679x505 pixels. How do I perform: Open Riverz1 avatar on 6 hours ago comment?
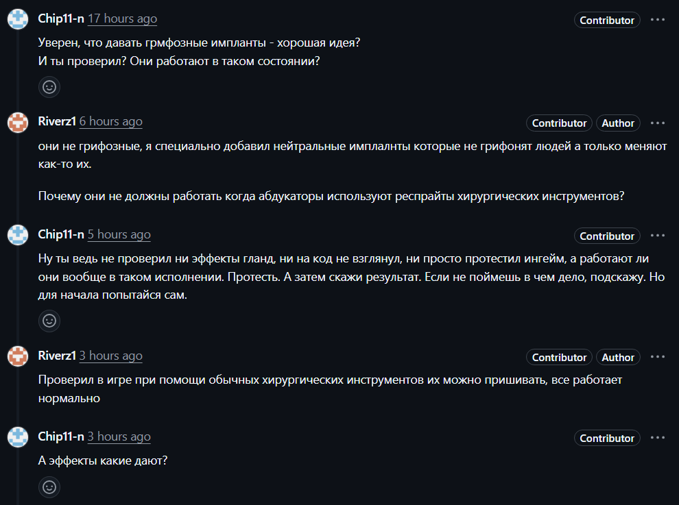point(18,122)
